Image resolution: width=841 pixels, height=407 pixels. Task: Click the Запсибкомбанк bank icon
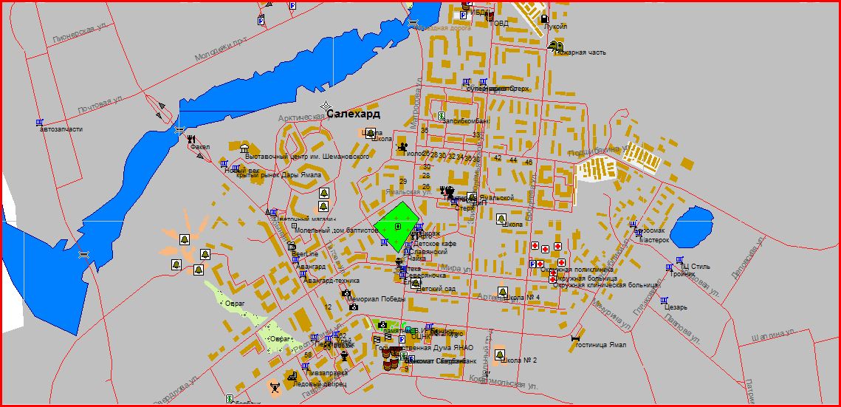(x=442, y=117)
